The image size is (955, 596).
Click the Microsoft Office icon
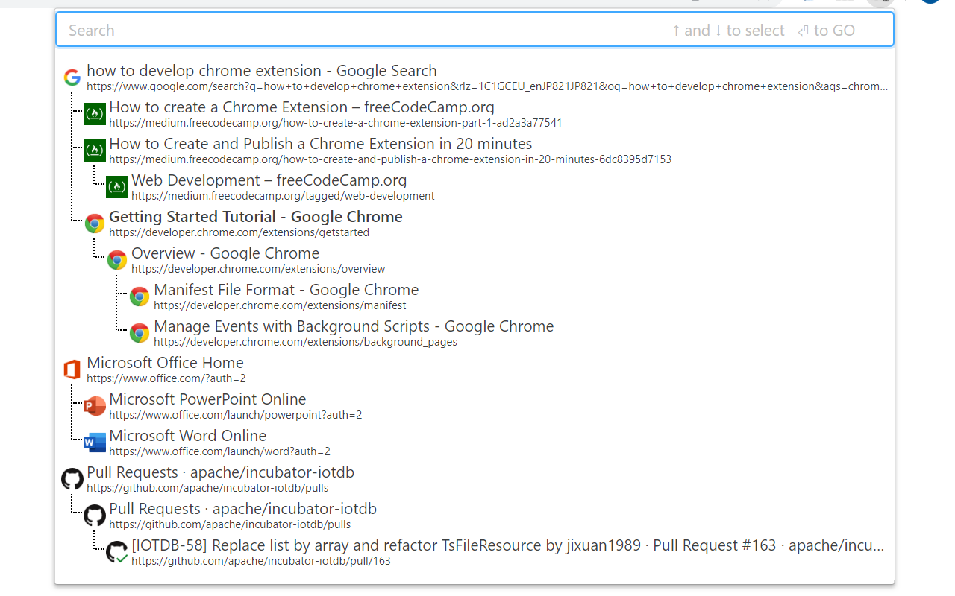pyautogui.click(x=72, y=369)
